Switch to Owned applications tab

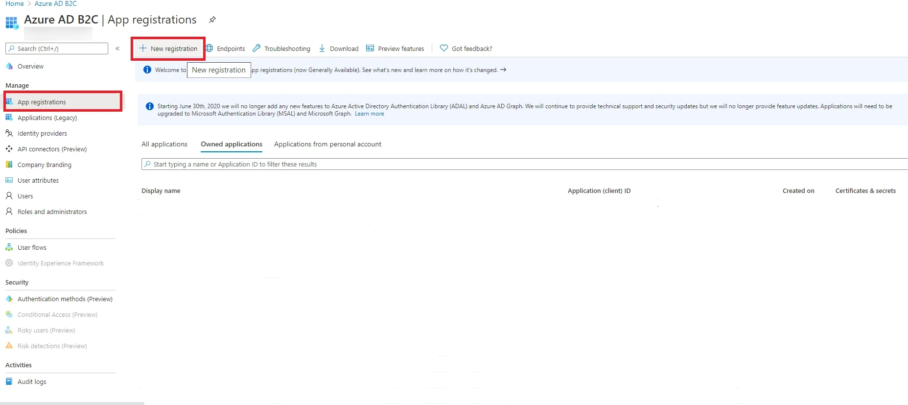tap(232, 144)
